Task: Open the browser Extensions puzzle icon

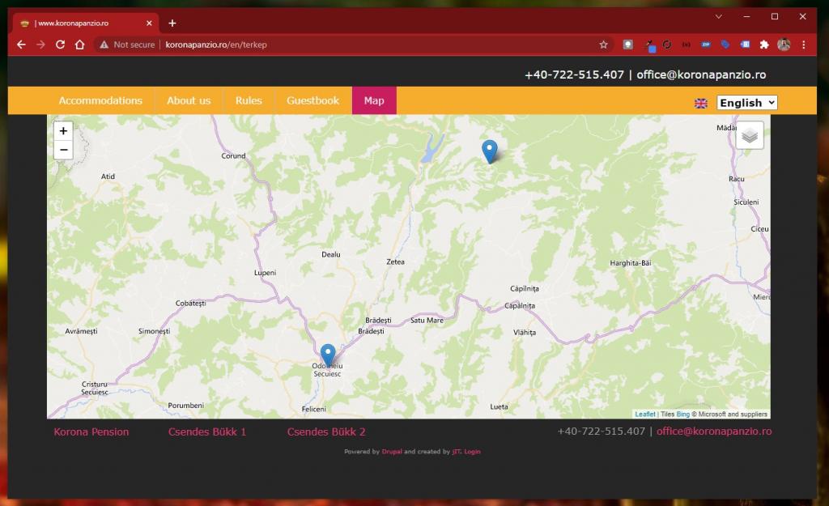Action: click(x=763, y=45)
